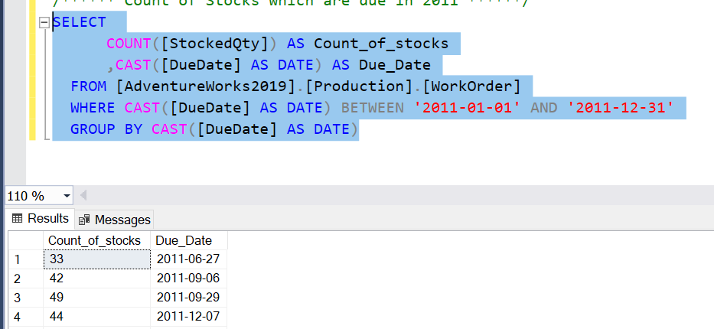Select the Count_of_stocks column header

[x=94, y=240]
